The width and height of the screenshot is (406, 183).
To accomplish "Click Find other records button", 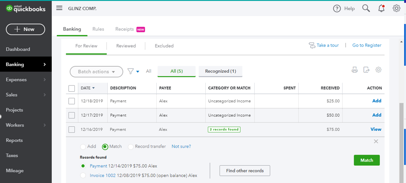I will [245, 171].
